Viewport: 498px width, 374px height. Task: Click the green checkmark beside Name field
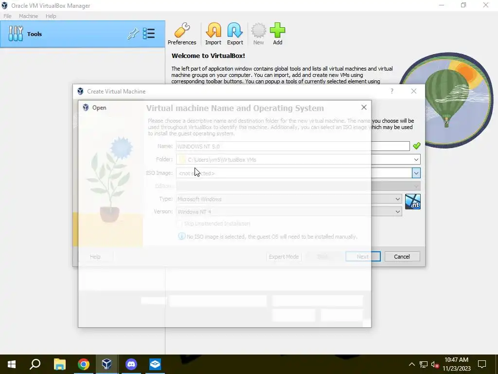coord(416,146)
